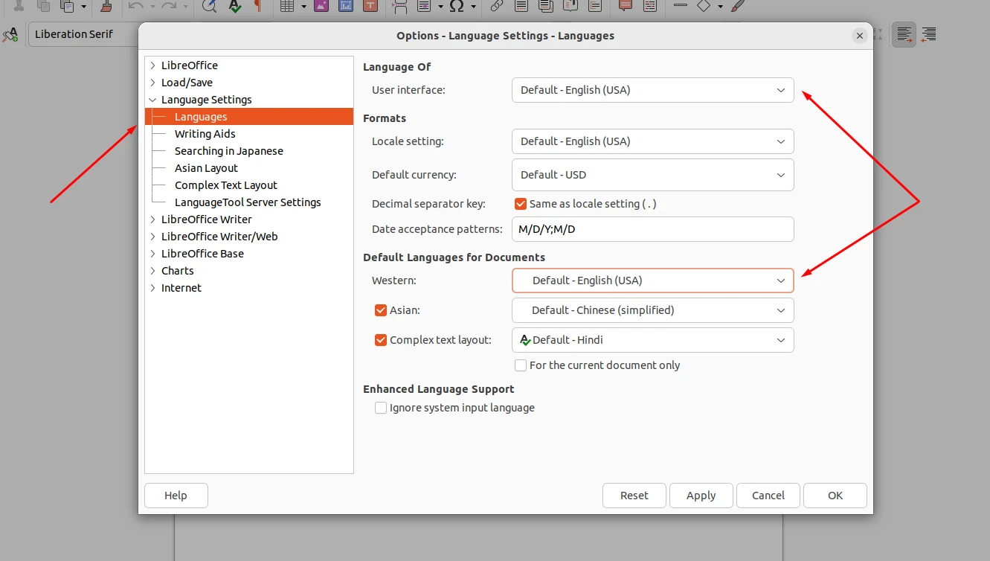Screen dimensions: 990x561
Task: Toggle decimal separator same as locale checkbox
Action: (x=521, y=204)
